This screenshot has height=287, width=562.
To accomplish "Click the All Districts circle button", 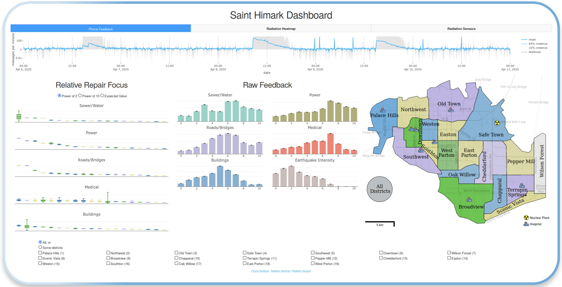I will (x=380, y=189).
